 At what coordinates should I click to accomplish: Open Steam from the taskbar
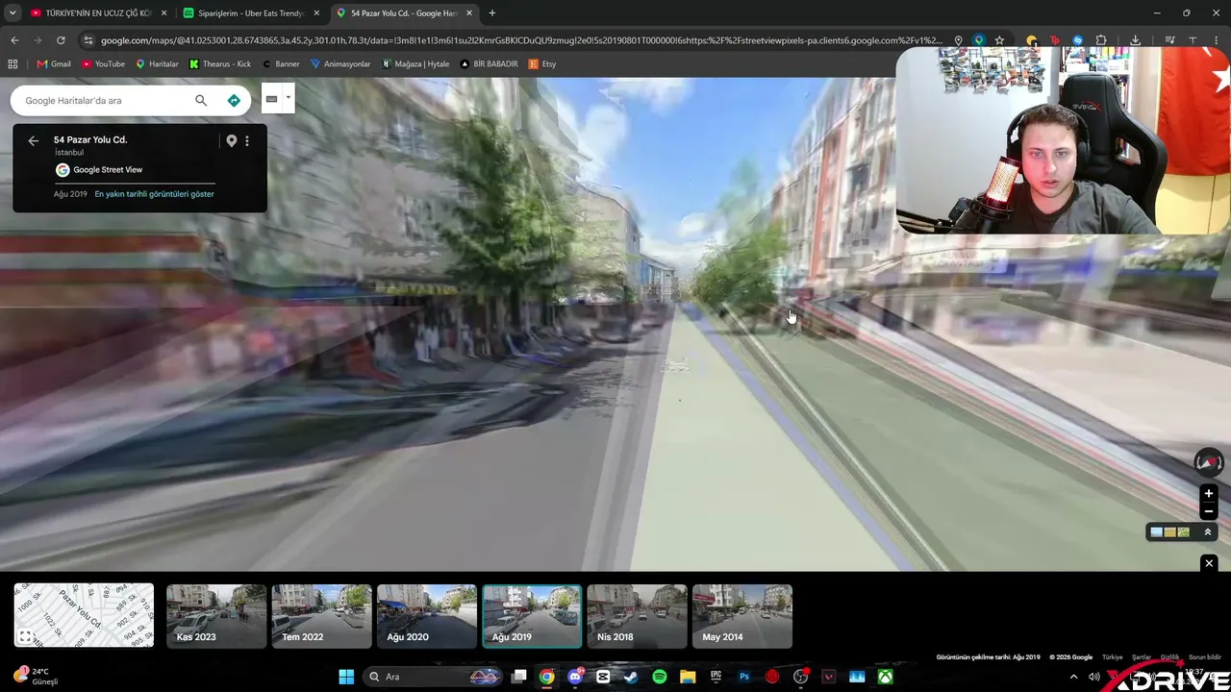tap(631, 677)
